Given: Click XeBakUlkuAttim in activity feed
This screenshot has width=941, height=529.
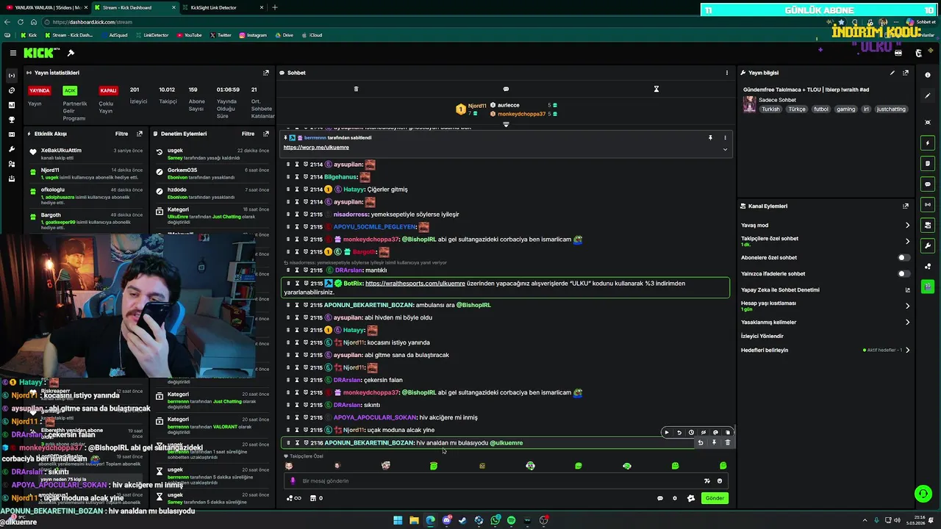Looking at the screenshot, I should pos(61,151).
